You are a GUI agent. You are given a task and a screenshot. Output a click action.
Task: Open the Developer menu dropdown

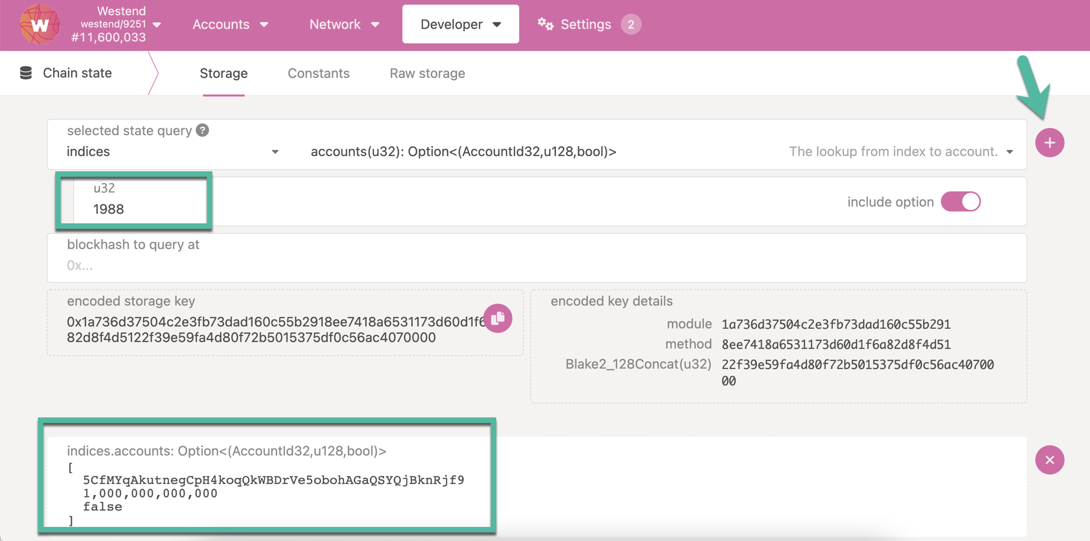click(x=460, y=24)
